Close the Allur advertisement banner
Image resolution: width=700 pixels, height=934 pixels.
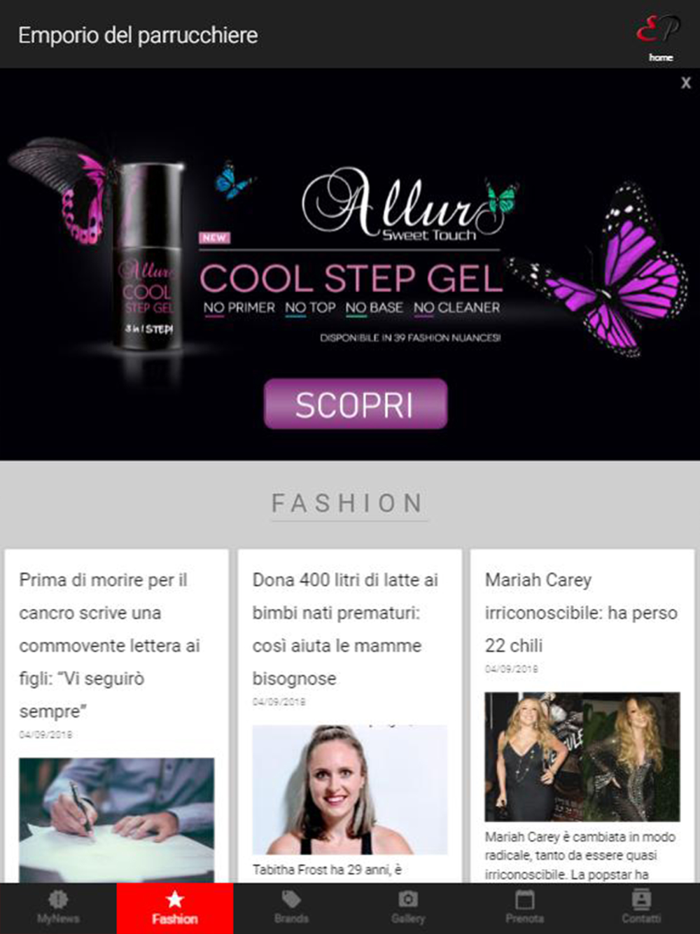[686, 83]
